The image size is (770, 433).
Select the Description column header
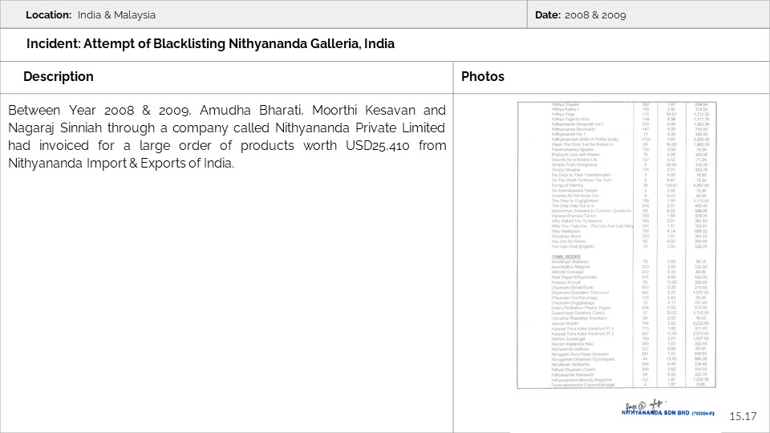click(59, 76)
